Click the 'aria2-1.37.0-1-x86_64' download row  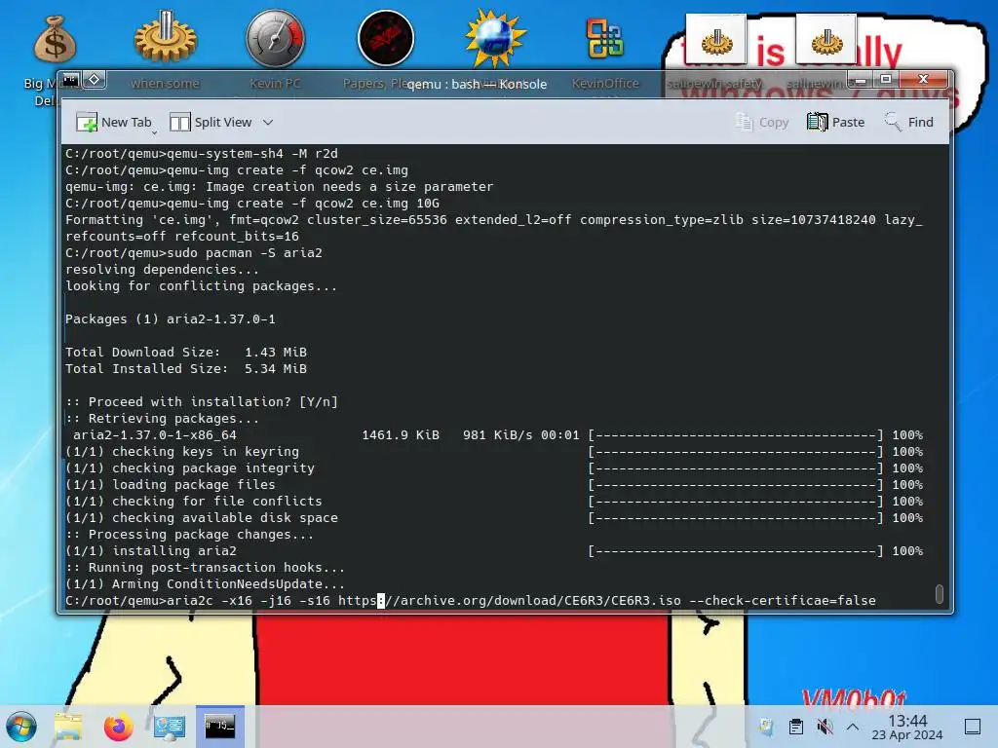(x=494, y=435)
